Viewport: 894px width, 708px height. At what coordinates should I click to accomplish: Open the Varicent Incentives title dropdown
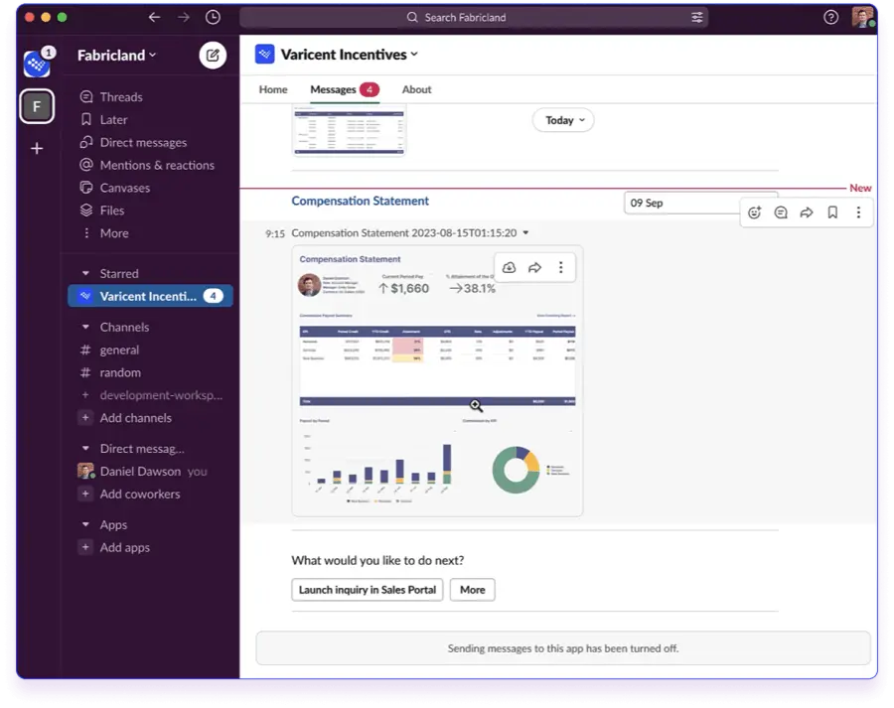[x=350, y=55]
